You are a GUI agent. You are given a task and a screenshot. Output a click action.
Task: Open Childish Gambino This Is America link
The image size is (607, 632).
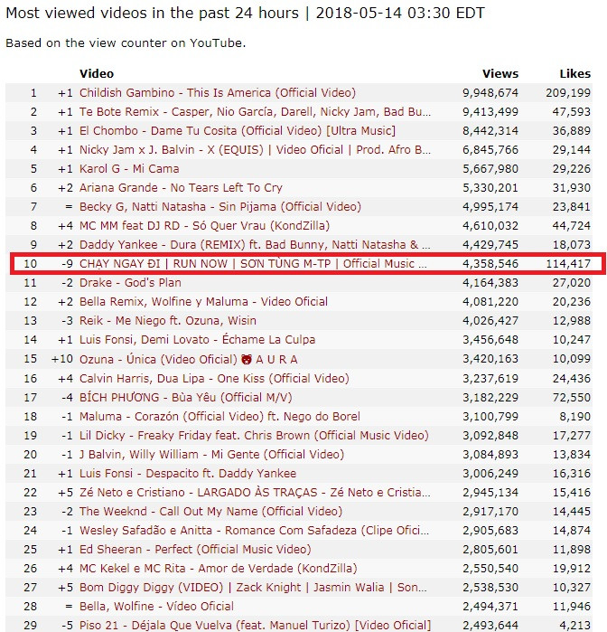(218, 93)
